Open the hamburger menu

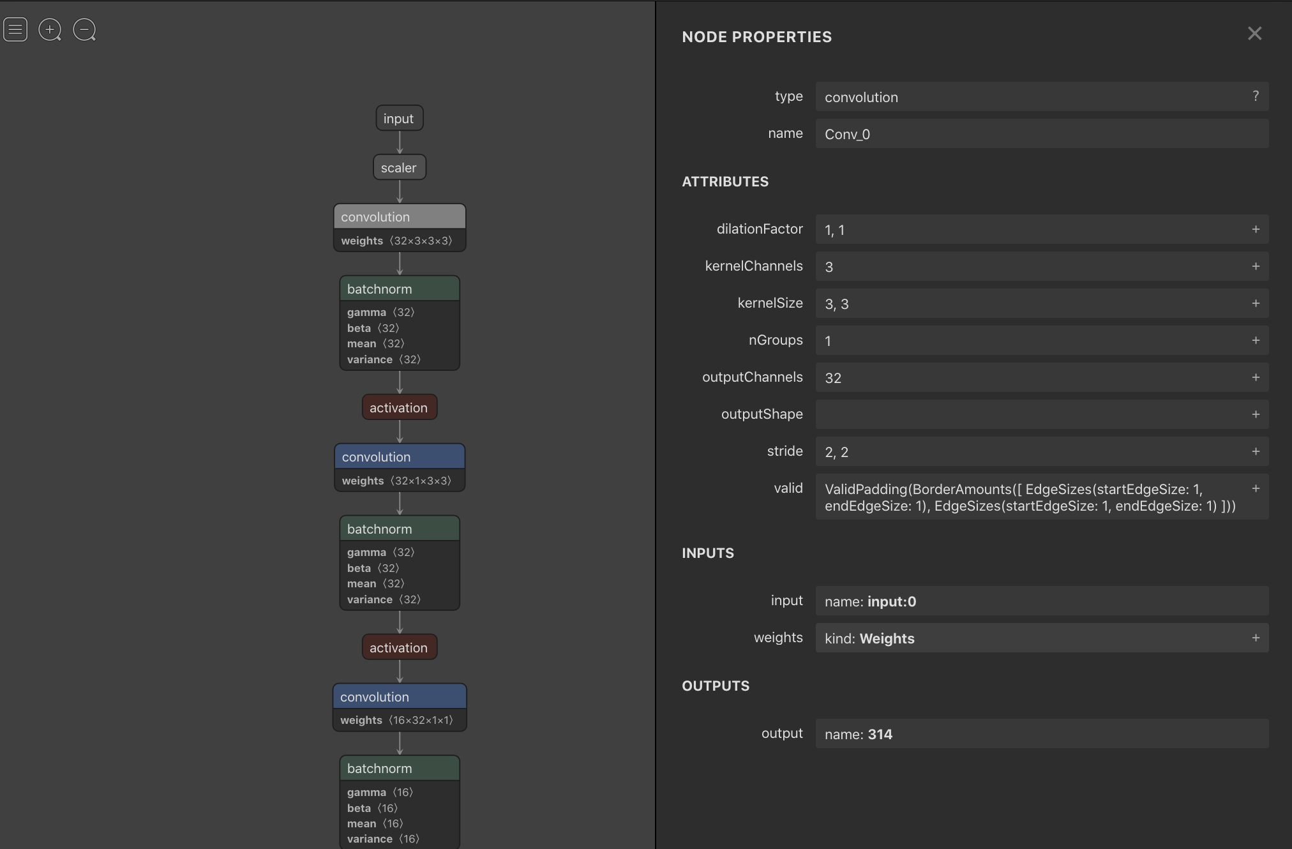(15, 29)
